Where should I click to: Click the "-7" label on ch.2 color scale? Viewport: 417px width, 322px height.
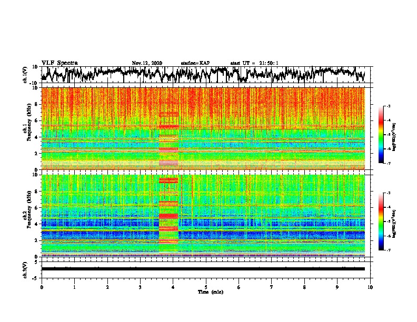389,250
